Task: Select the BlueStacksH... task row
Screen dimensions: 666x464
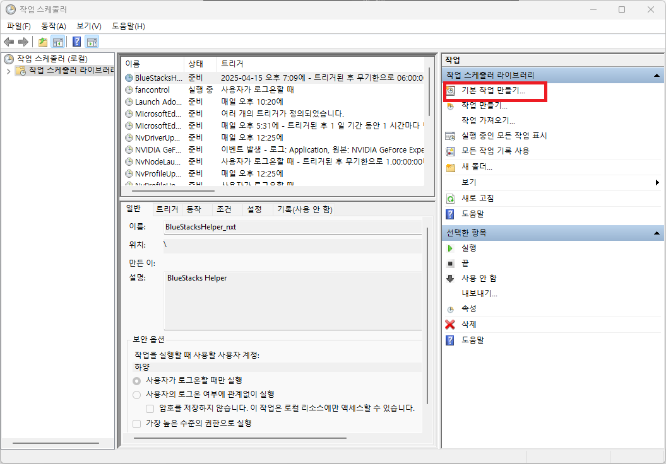Action: click(273, 78)
